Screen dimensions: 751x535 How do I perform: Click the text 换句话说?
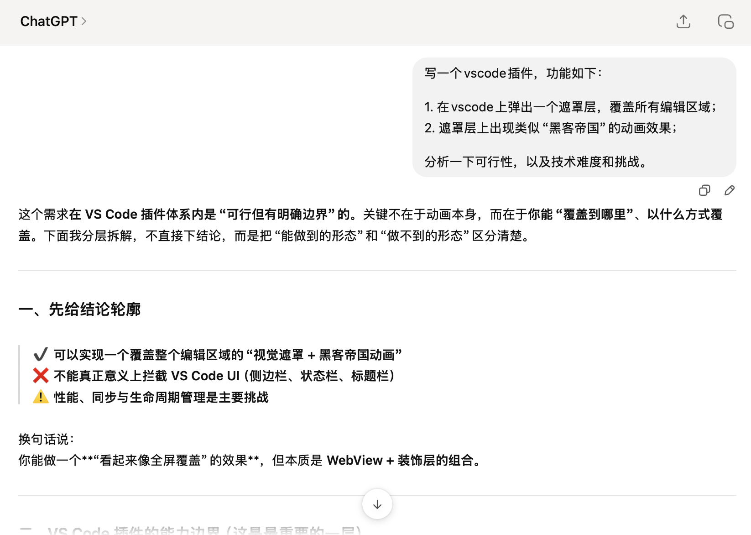point(46,439)
